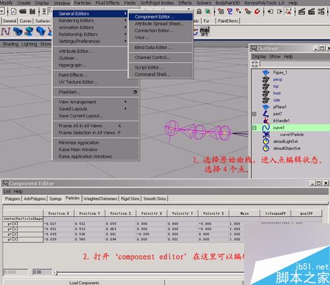
Task: Choose Attribute Spread Sheet from submenu
Action: [x=160, y=23]
